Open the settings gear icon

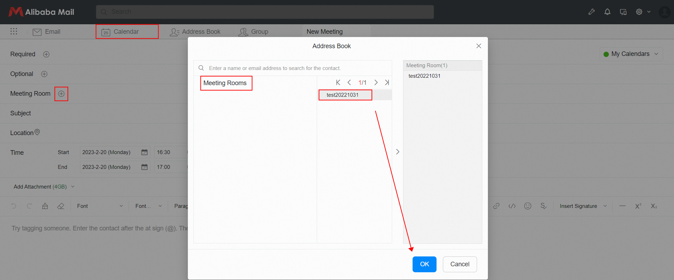(x=639, y=12)
